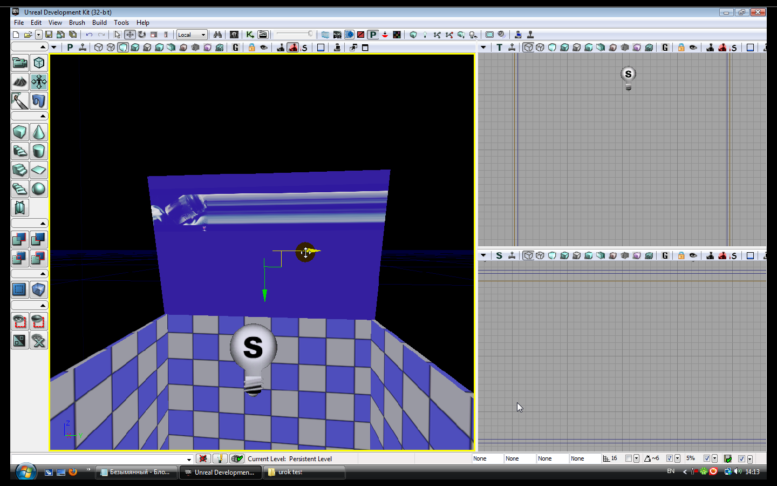
Task: Open the Brush menu
Action: [77, 23]
